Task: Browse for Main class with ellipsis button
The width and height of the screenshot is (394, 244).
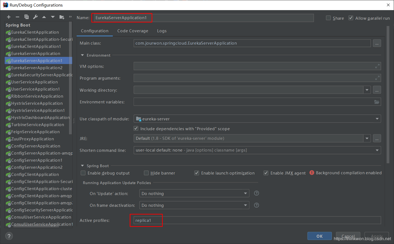Action: tap(377, 43)
